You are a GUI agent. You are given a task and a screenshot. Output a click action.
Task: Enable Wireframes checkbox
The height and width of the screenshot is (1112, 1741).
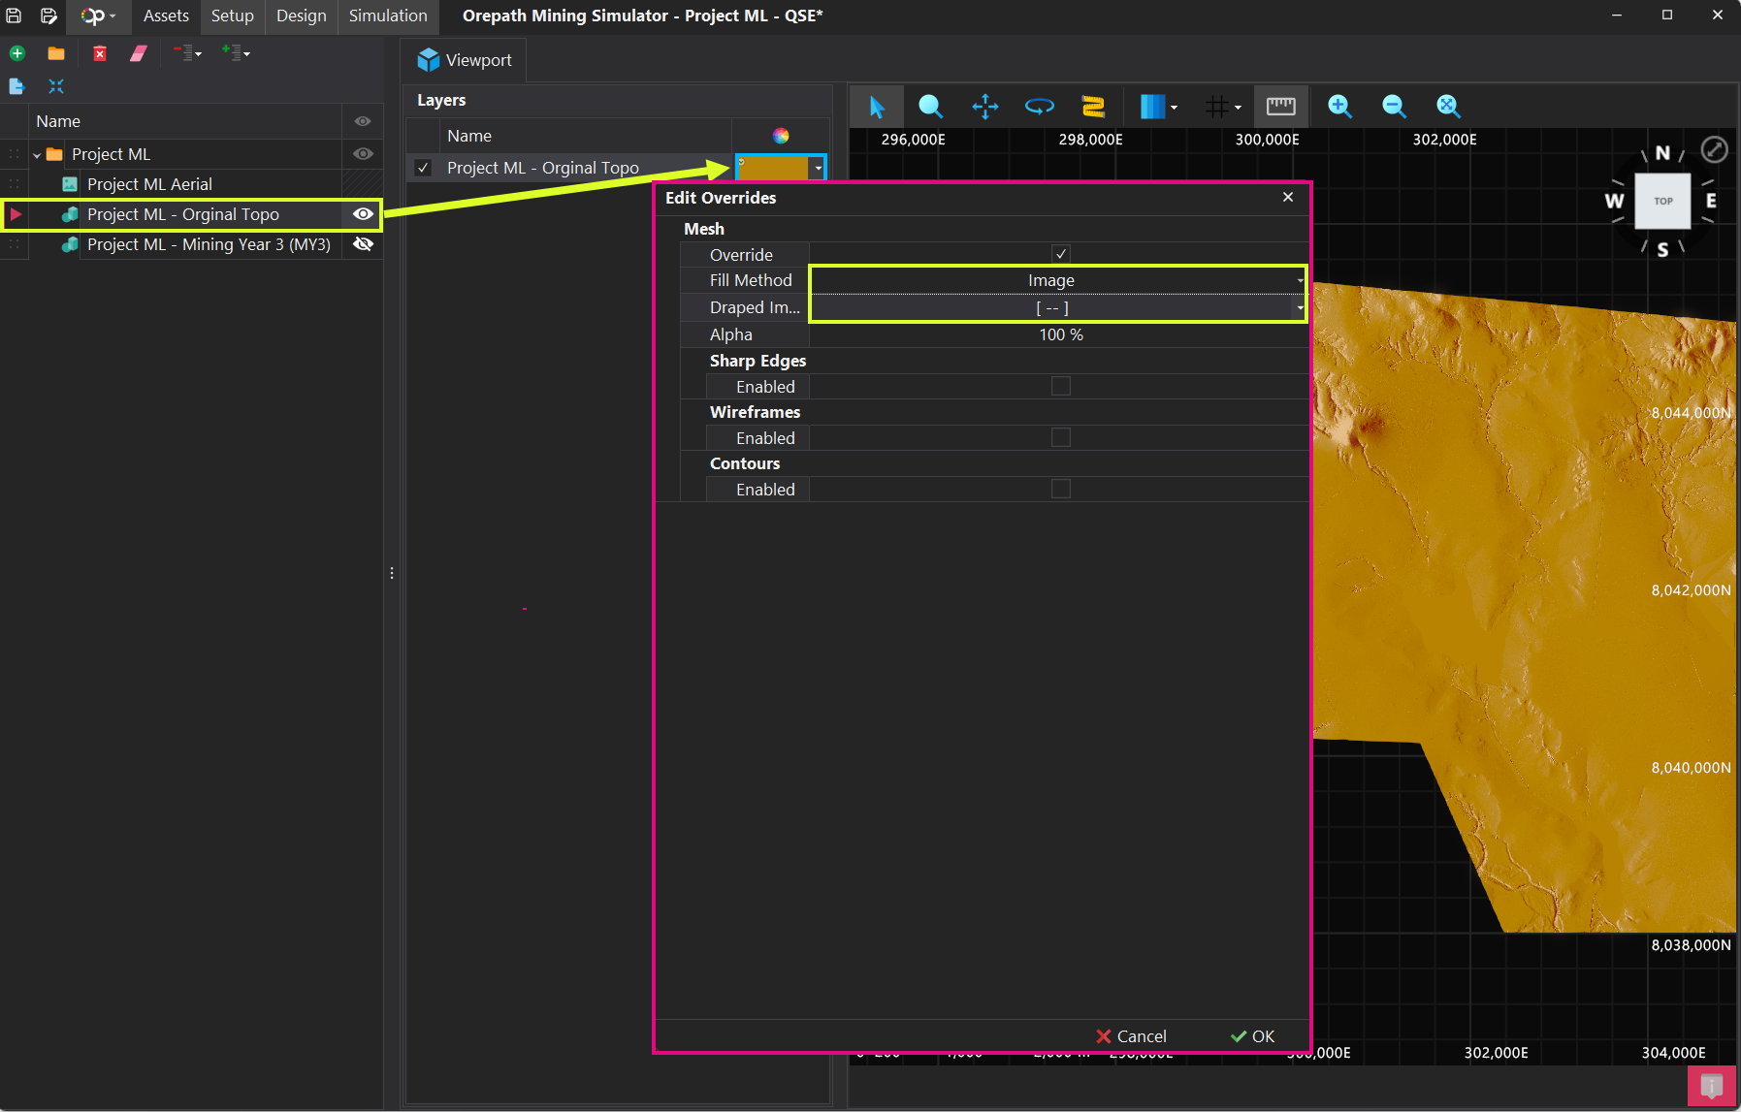(1061, 437)
